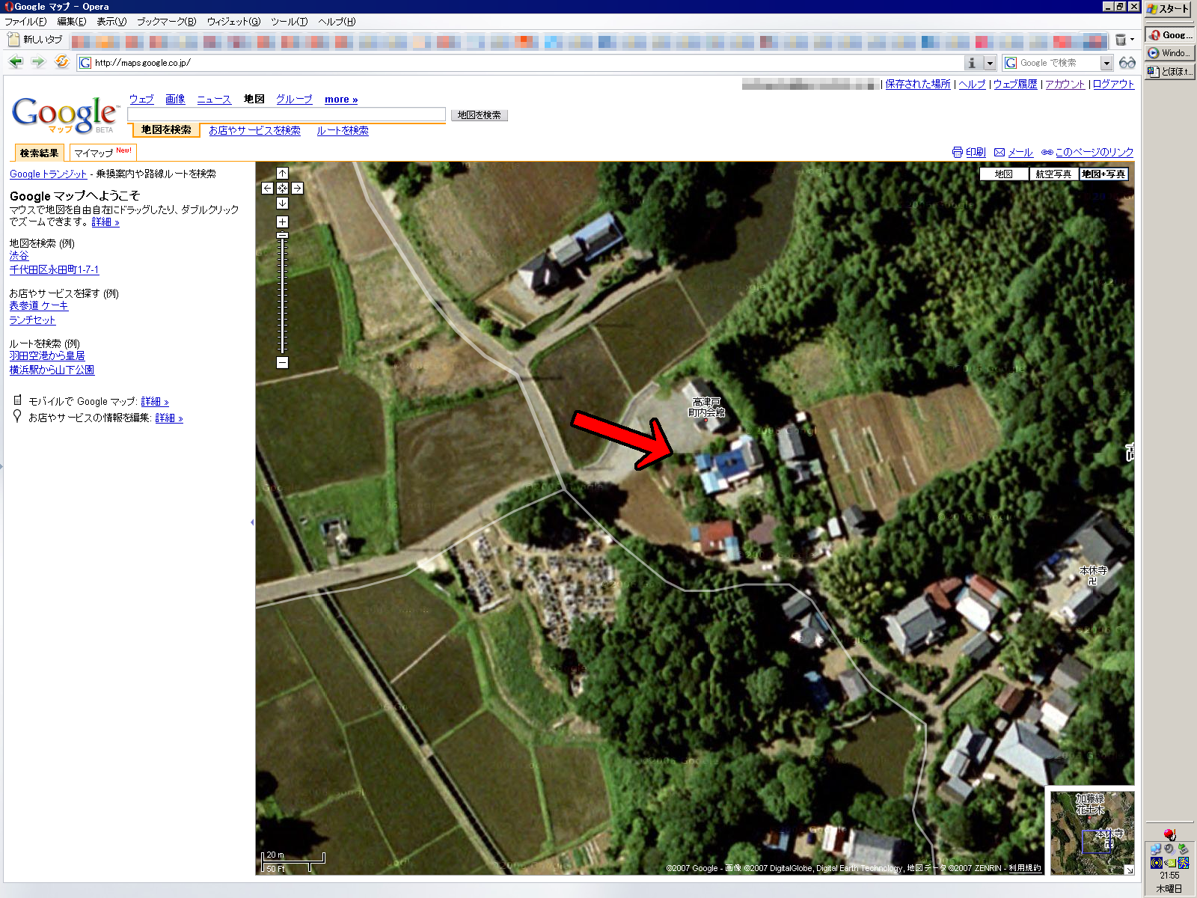The image size is (1197, 898).
Task: Select the 地図+写真 hybrid view
Action: pyautogui.click(x=1103, y=174)
